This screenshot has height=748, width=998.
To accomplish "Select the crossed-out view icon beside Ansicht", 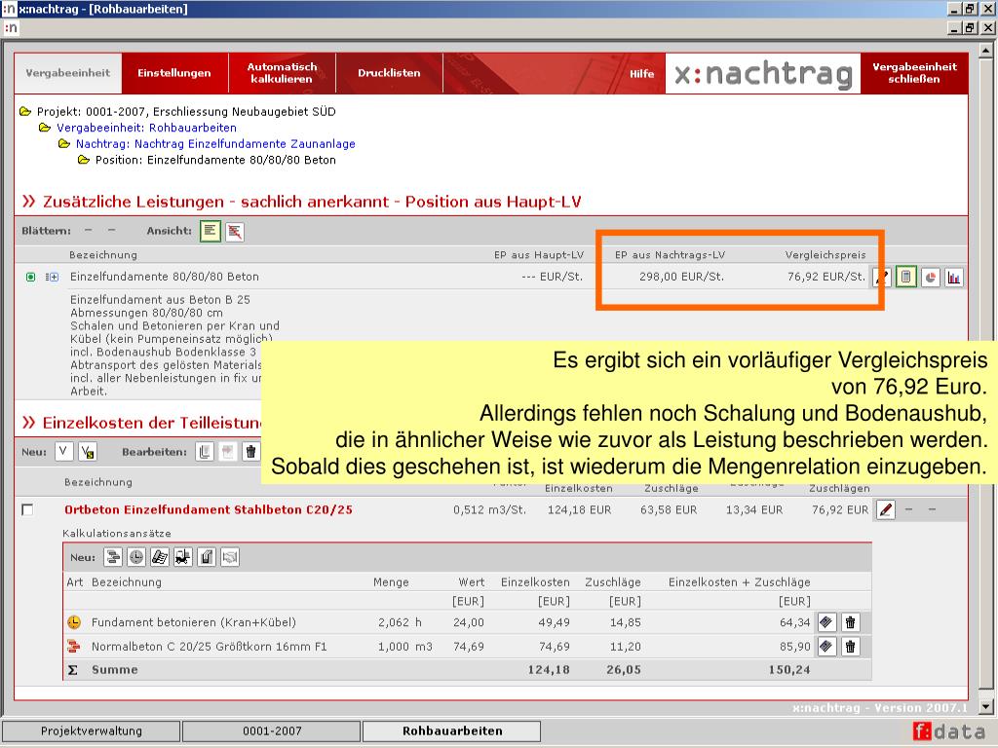I will (235, 232).
